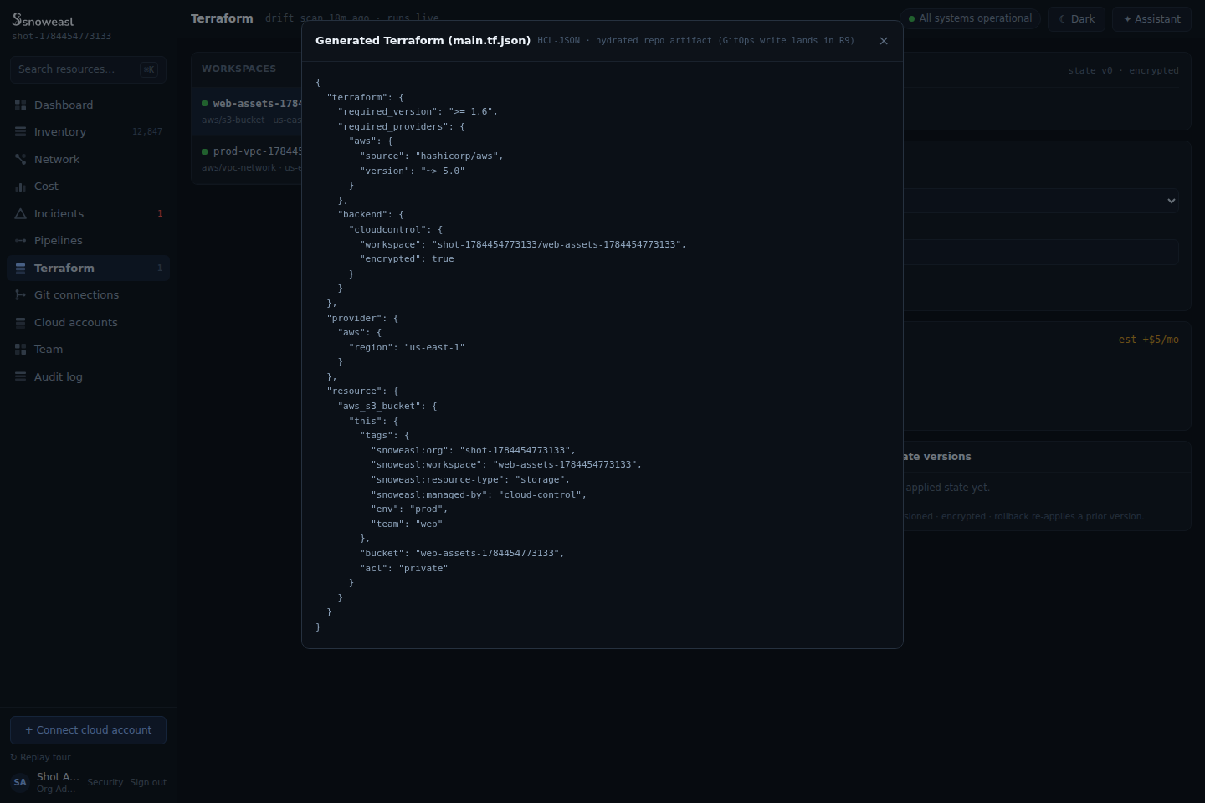Click the Inventory count 12,847

click(x=147, y=132)
